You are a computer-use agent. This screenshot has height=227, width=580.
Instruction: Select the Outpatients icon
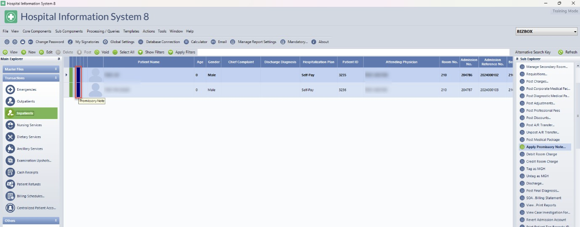[11, 101]
